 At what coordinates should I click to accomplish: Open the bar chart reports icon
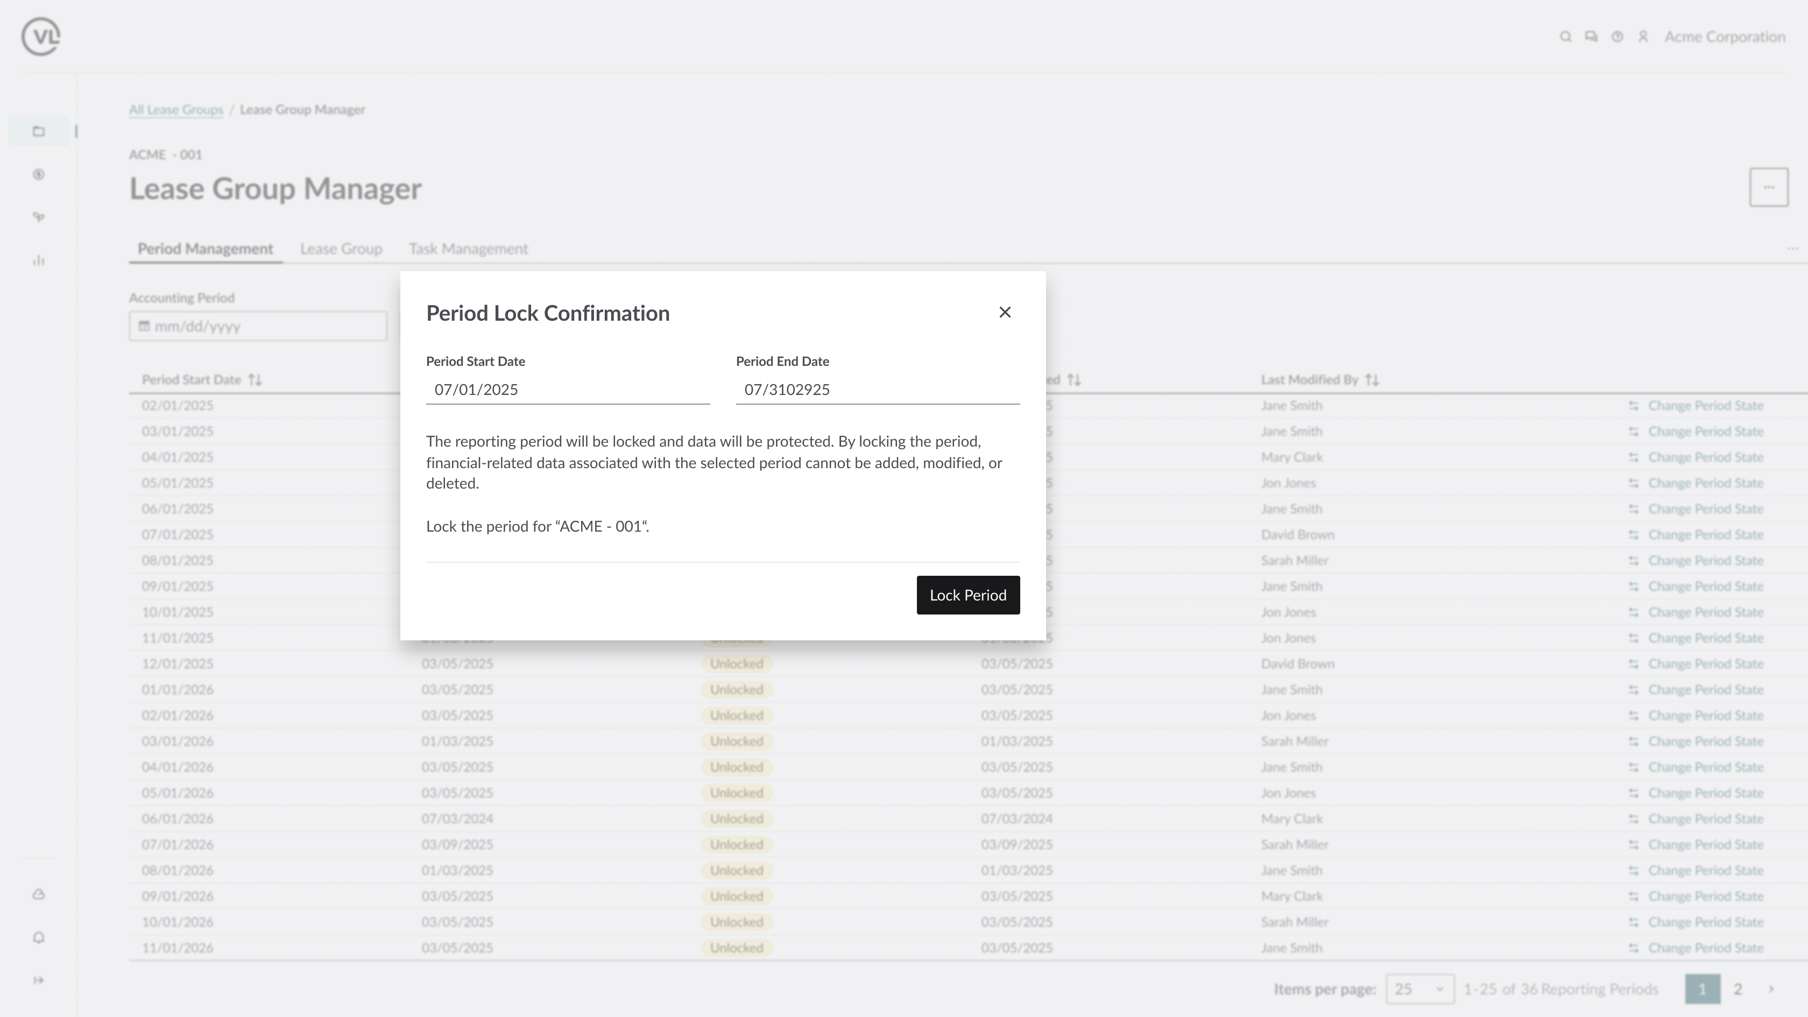click(39, 260)
